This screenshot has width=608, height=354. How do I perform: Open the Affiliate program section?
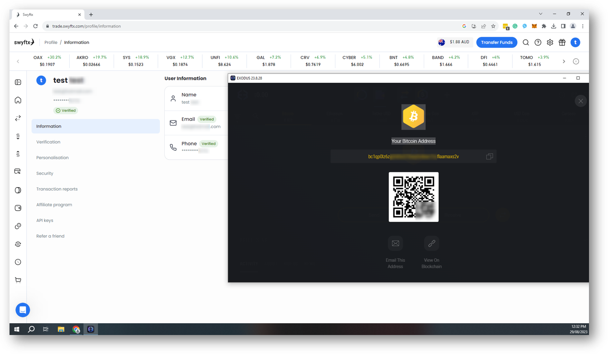[x=54, y=205]
